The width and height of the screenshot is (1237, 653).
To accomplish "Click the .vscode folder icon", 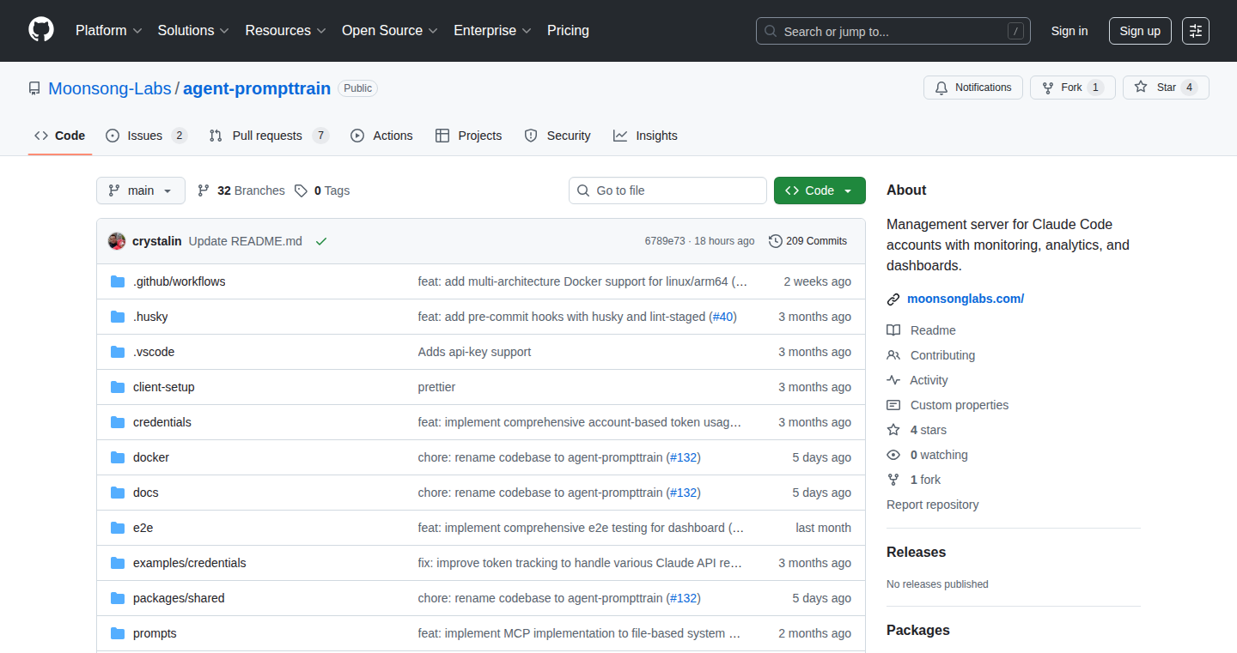I will (118, 352).
